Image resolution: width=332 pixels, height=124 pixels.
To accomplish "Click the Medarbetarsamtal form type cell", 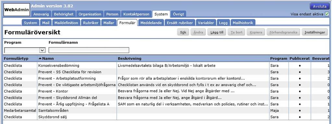I will [20, 110].
